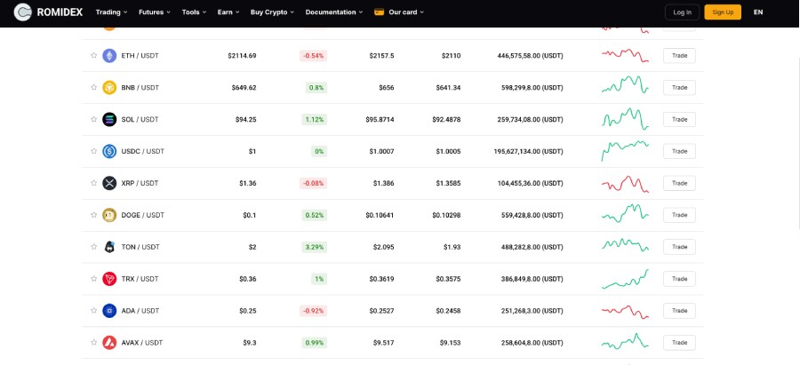Click the -0.54% change badge
The image size is (800, 365).
coord(313,56)
